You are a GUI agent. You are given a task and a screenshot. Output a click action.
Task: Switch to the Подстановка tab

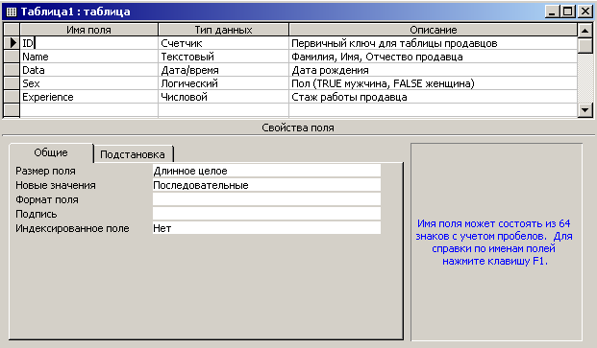(133, 154)
